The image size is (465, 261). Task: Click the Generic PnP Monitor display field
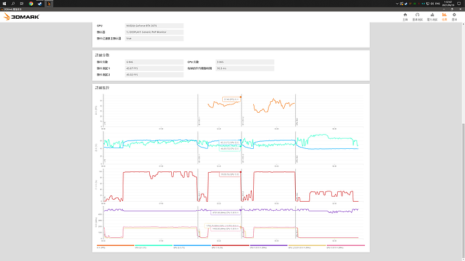(x=154, y=32)
